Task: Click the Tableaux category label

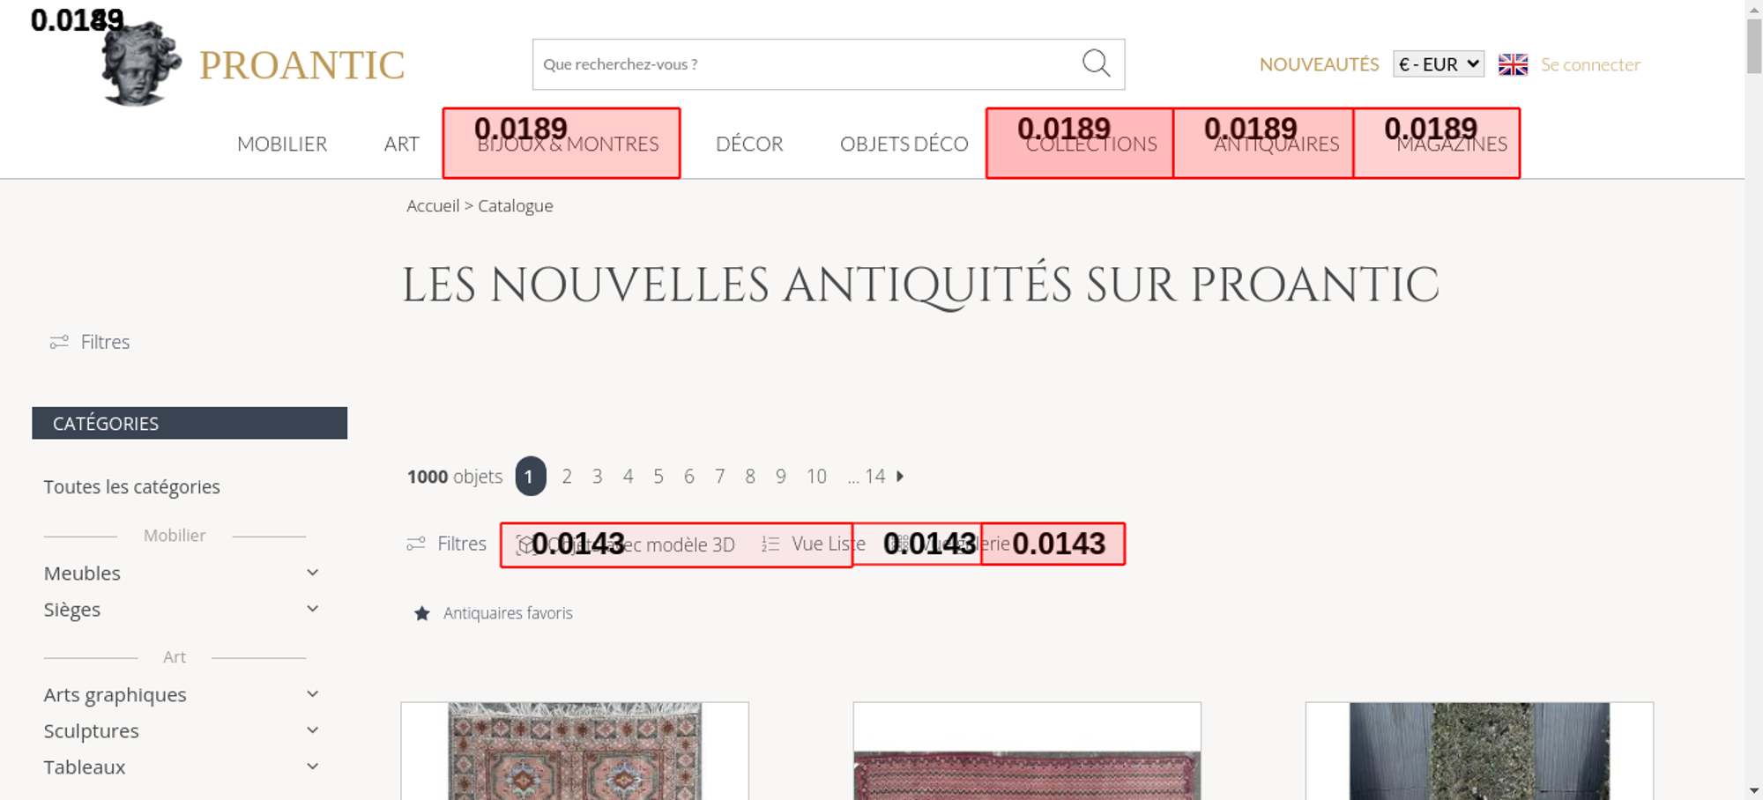Action: [x=85, y=767]
